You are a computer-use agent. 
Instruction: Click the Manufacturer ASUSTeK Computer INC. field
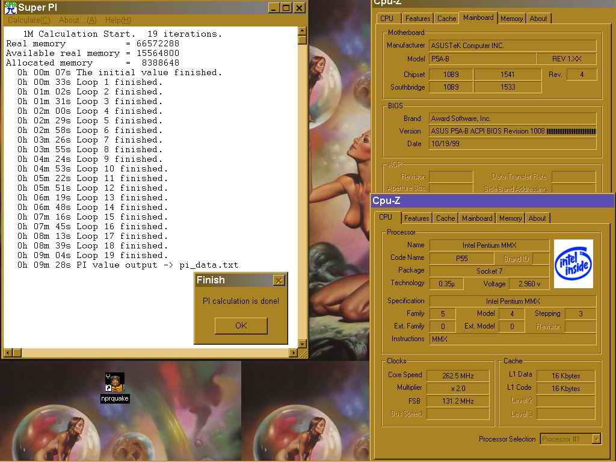pos(513,46)
